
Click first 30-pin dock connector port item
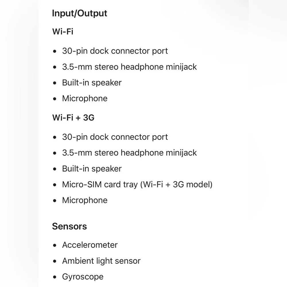(115, 51)
